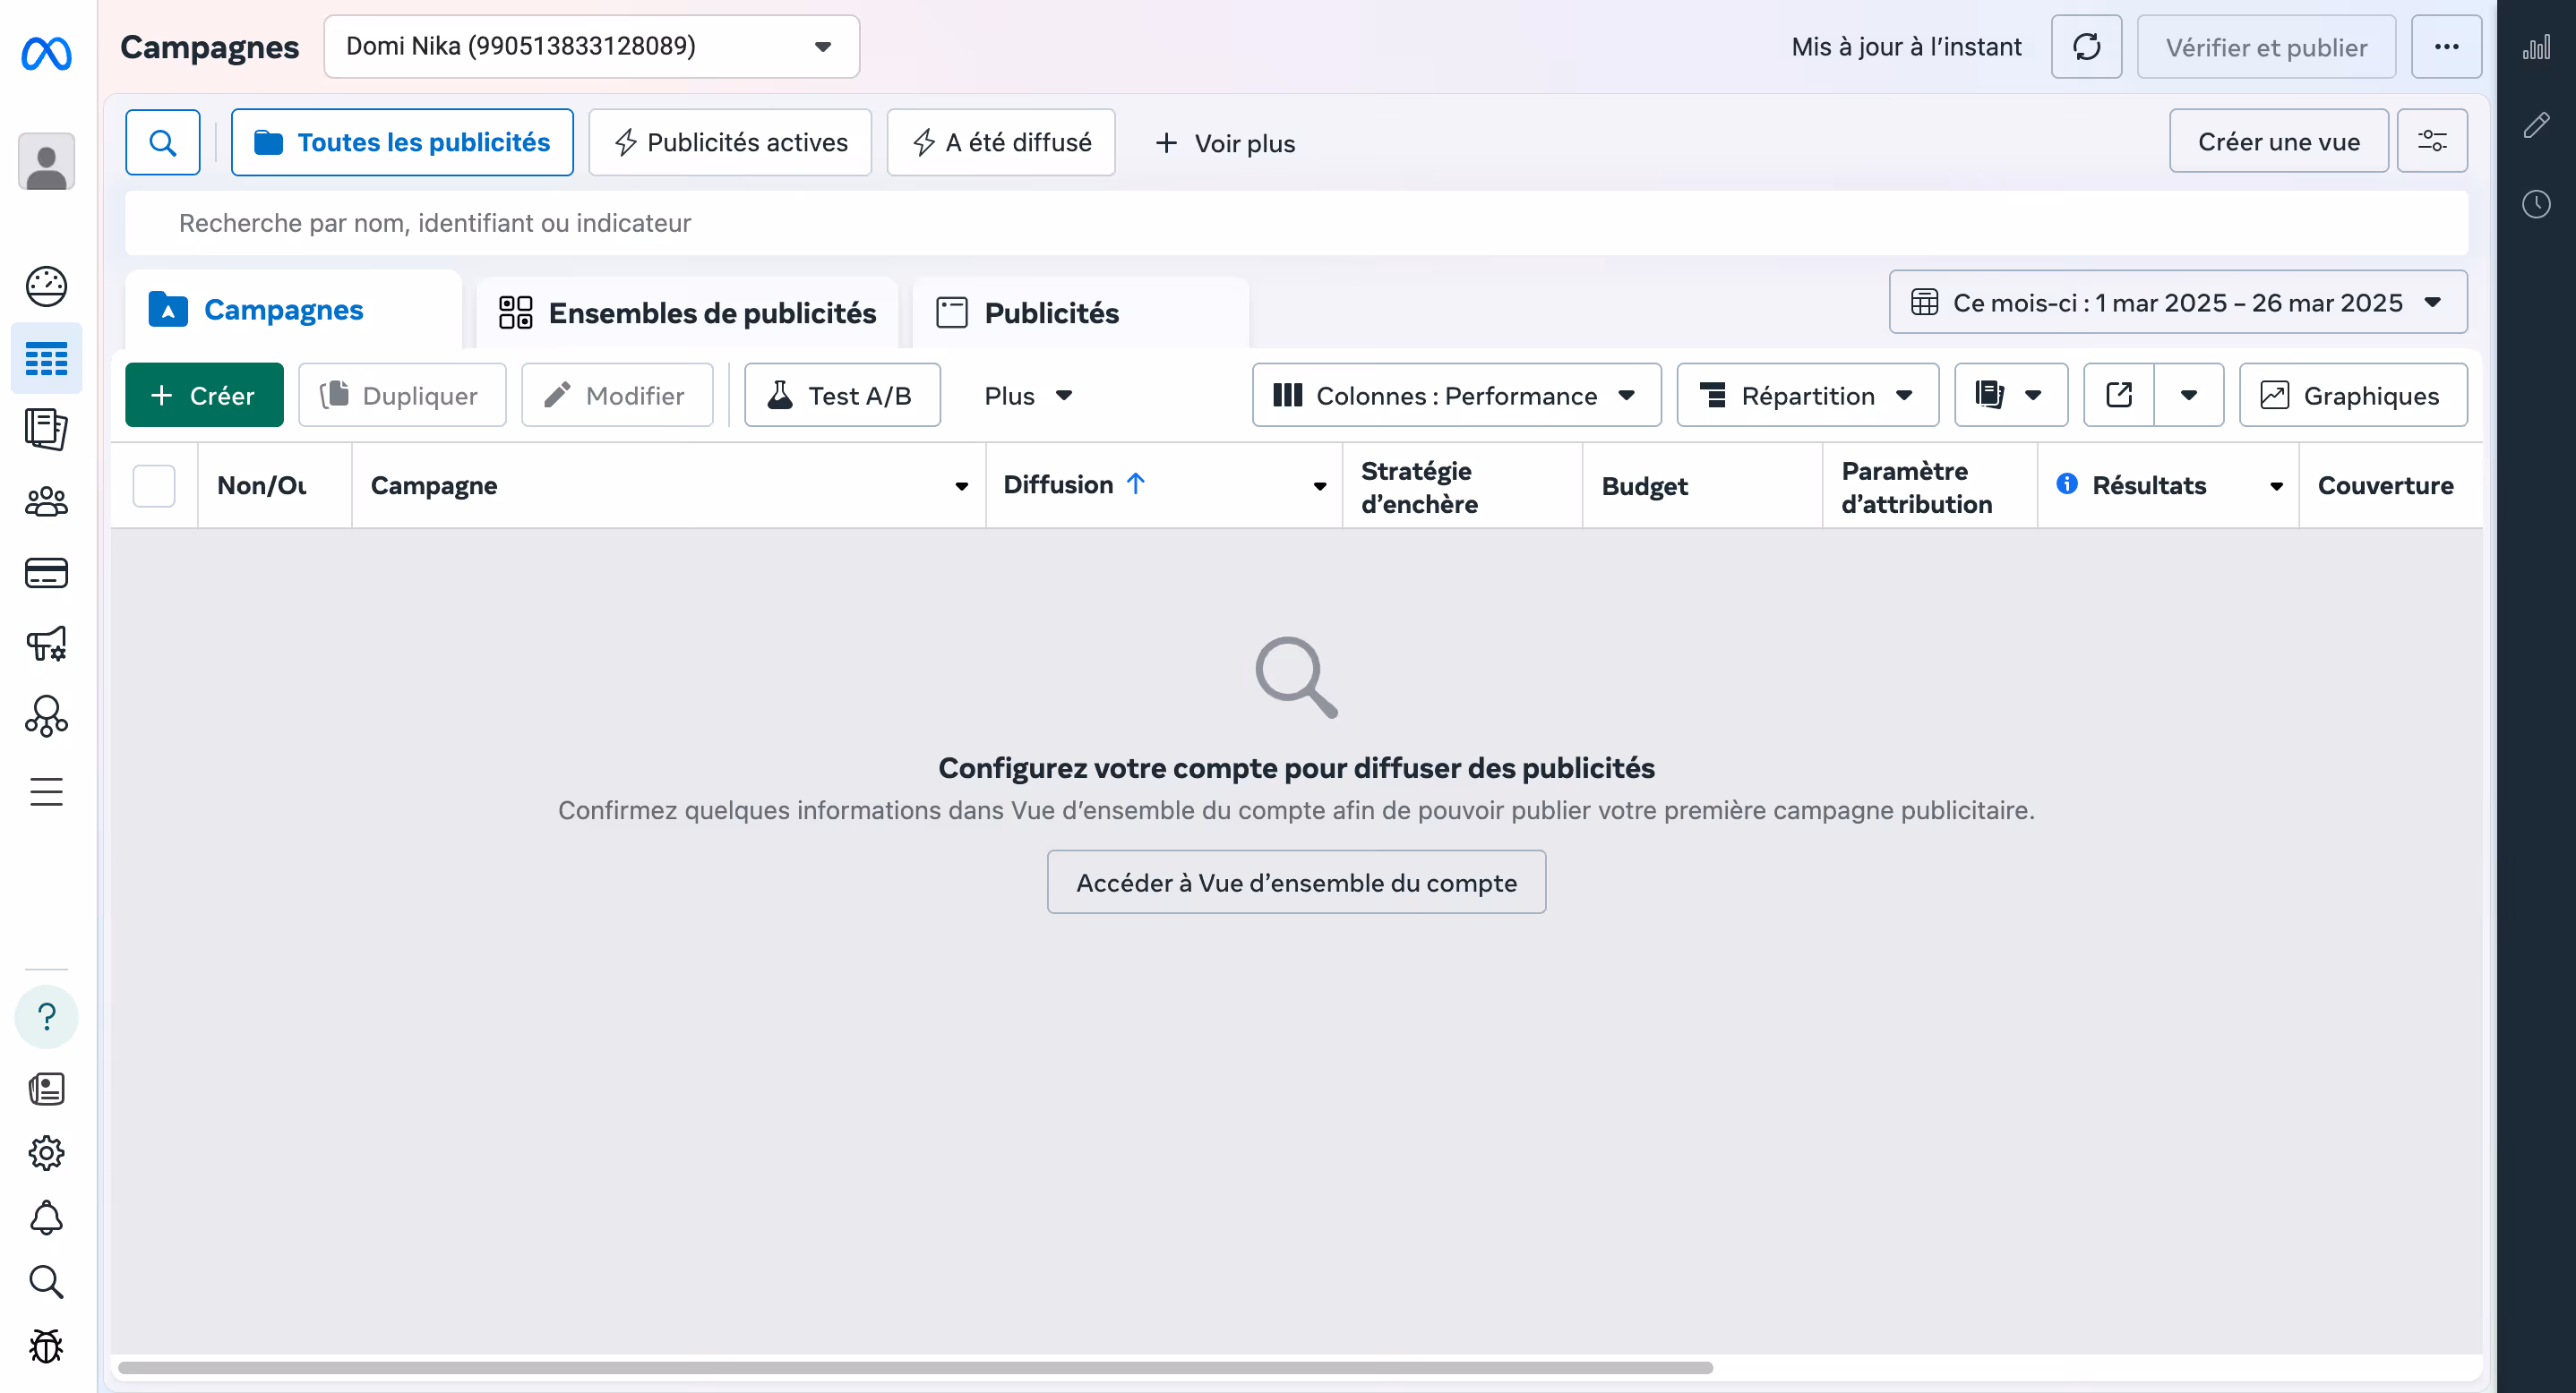Screen dimensions: 2576x1393
Task: Click the sidebar search magnifier icon
Action: click(46, 1281)
